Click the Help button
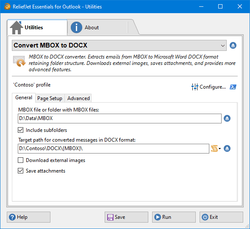Image resolution: width=250 pixels, height=229 pixels. (x=28, y=217)
